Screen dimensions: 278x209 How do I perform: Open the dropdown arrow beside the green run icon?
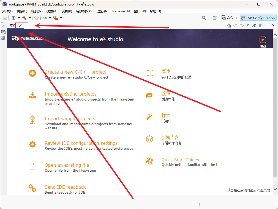tap(61, 18)
